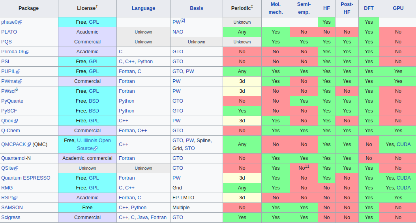Sort table by Language column header
This screenshot has width=416, height=223.
point(143,8)
